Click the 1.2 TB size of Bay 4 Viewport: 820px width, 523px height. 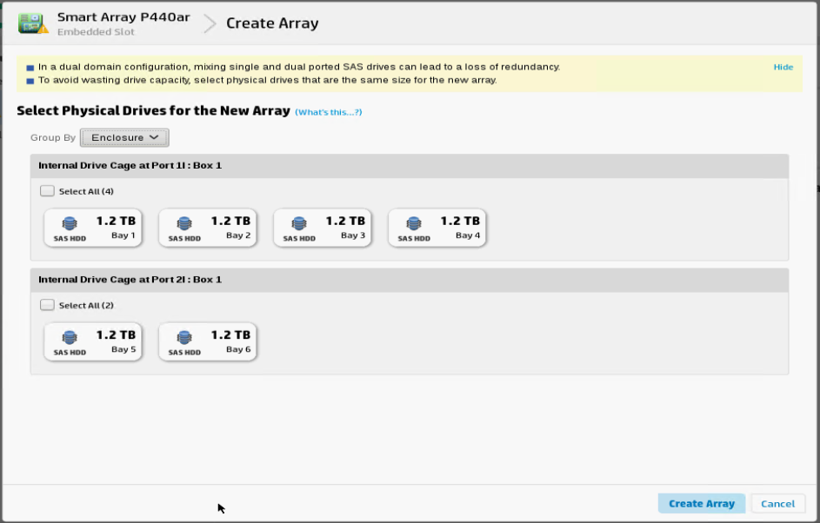460,221
